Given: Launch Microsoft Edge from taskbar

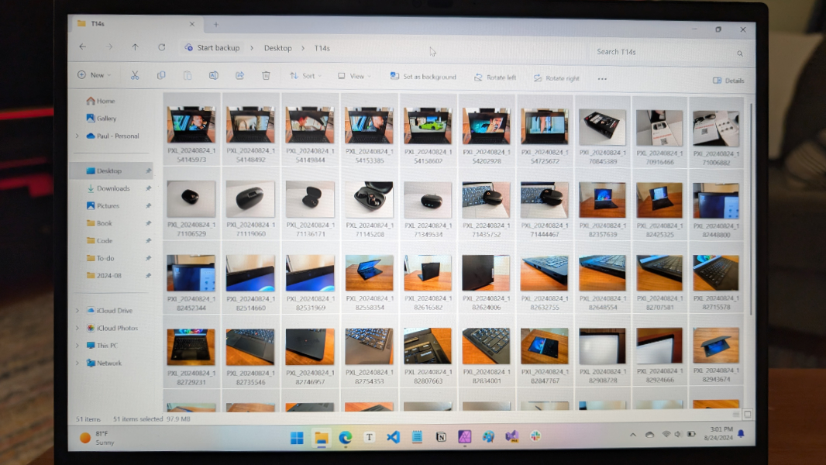Looking at the screenshot, I should pyautogui.click(x=345, y=438).
